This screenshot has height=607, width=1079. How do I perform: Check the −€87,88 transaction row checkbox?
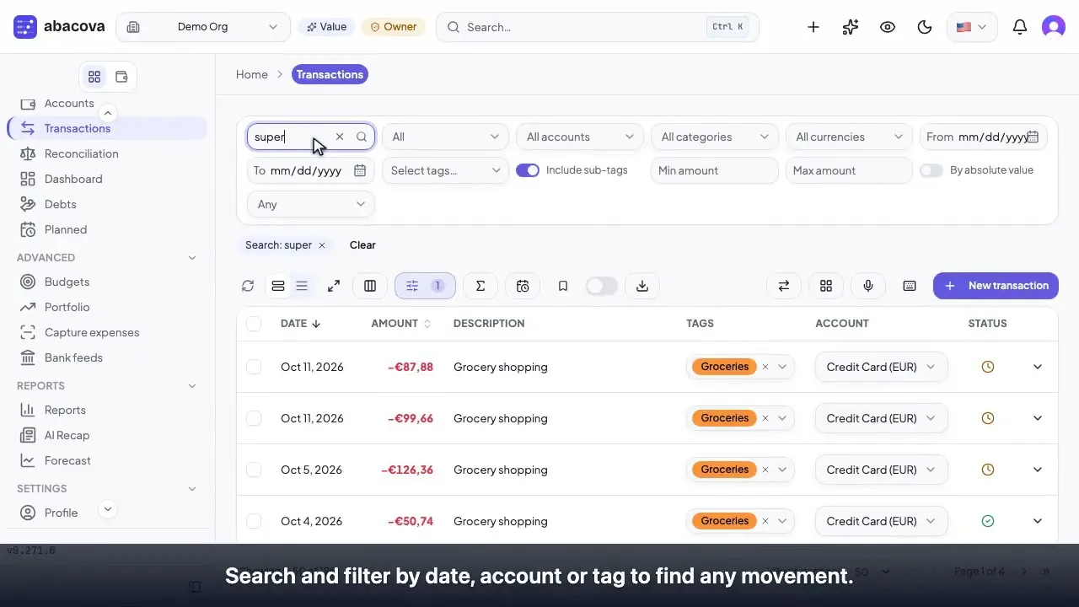(254, 367)
